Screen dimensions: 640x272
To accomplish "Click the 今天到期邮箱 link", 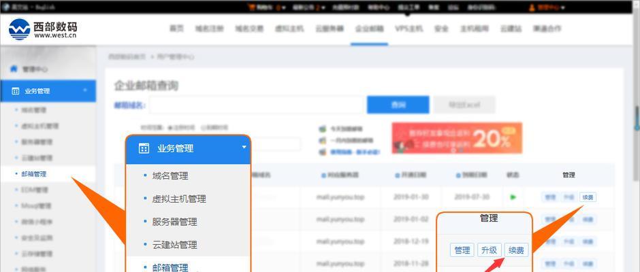I will tap(346, 129).
